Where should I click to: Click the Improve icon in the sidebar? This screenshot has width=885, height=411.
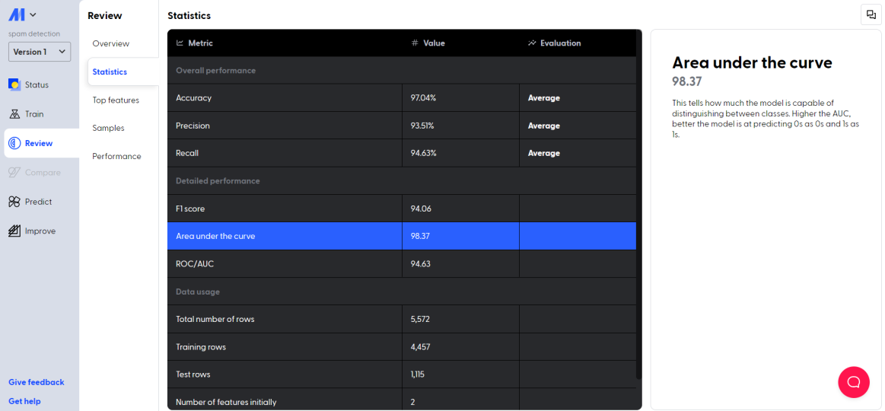pos(14,231)
